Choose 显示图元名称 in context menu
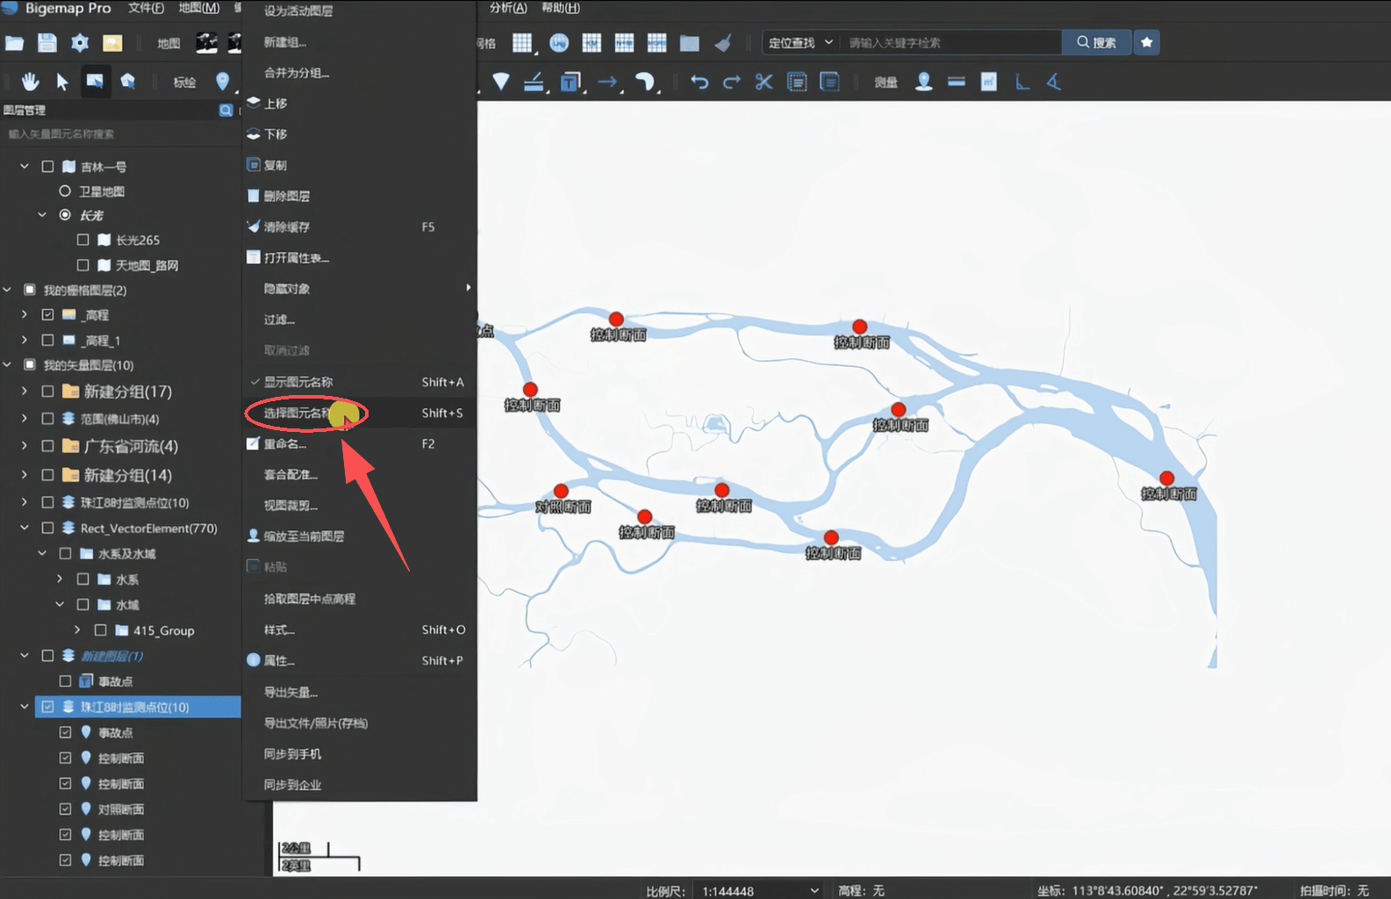Screen dimensions: 1391x899 tap(359, 382)
